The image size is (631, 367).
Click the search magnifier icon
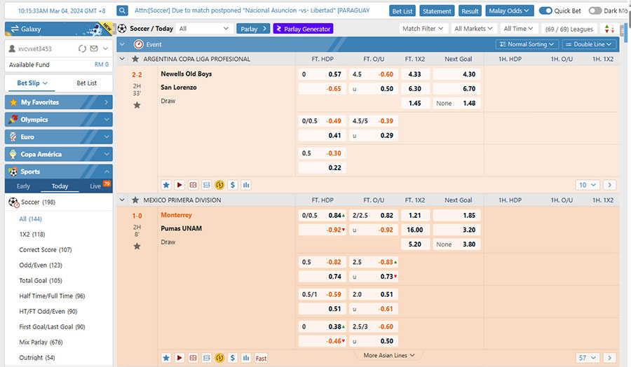(123, 11)
